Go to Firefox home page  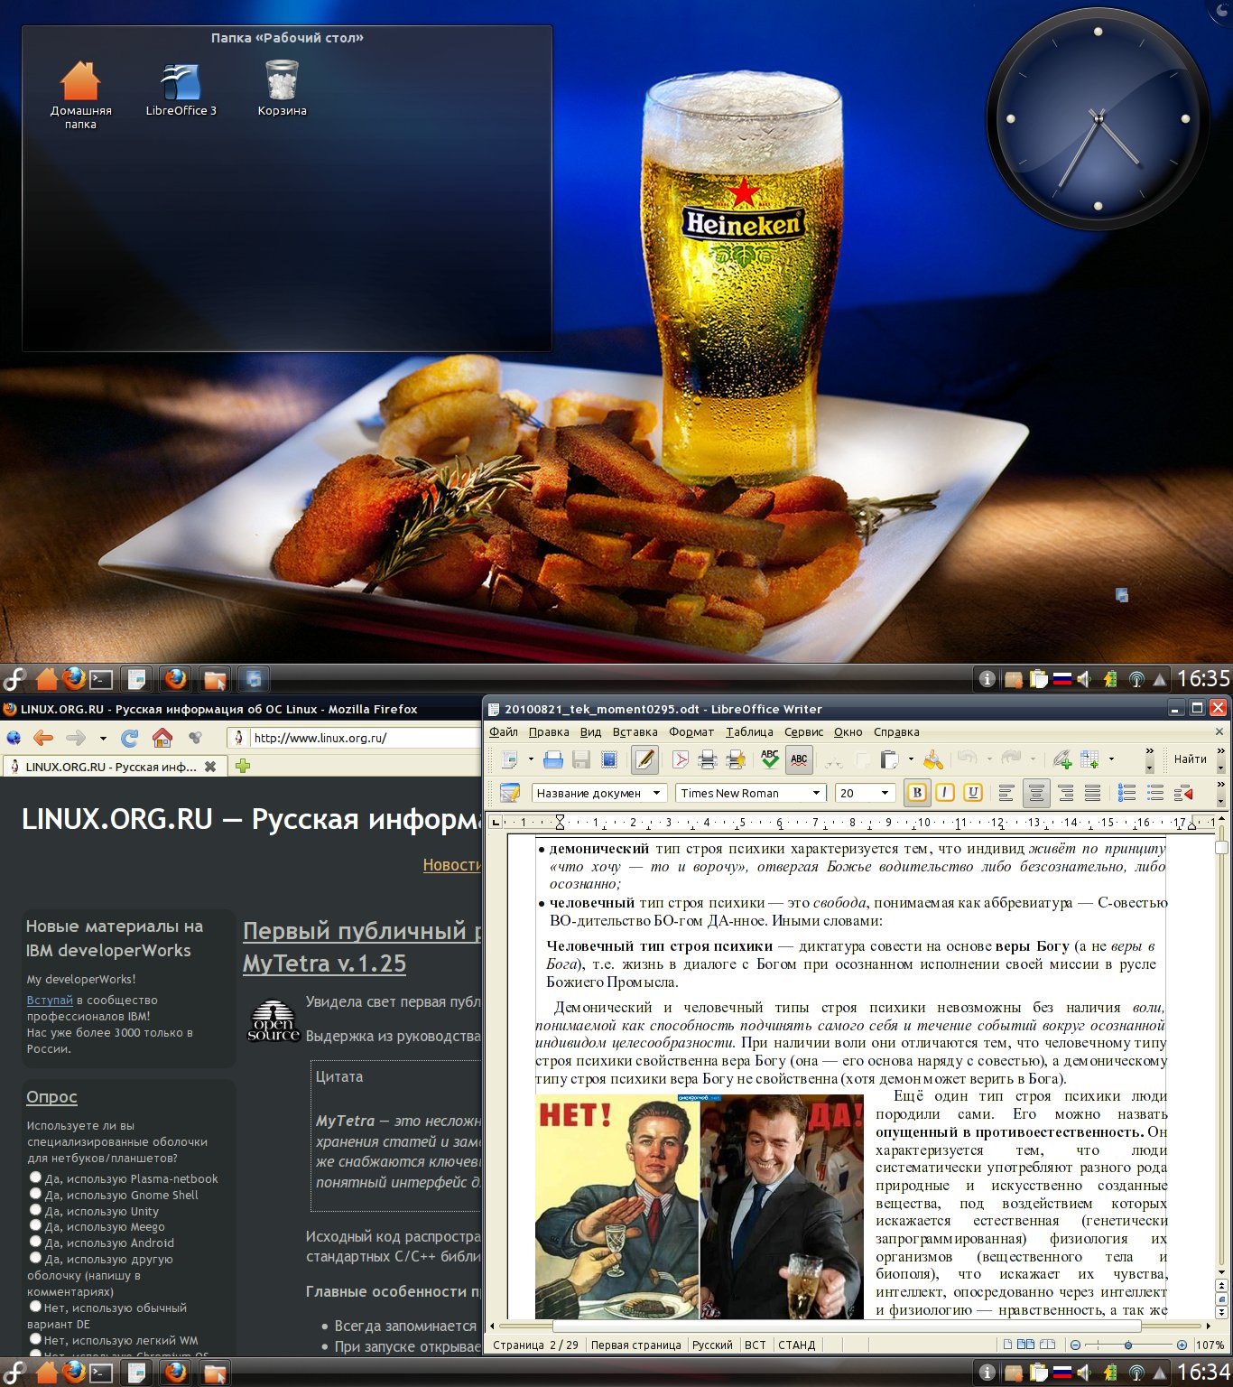tap(162, 738)
